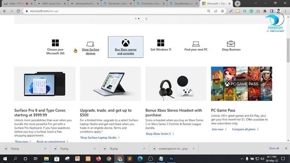290x163 pixels.
Task: Open Photoshop from the taskbar
Action: pos(171,158)
